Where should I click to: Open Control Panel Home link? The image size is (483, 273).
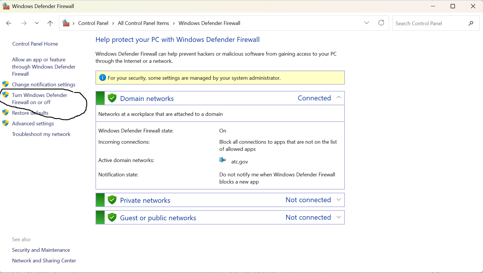[35, 44]
